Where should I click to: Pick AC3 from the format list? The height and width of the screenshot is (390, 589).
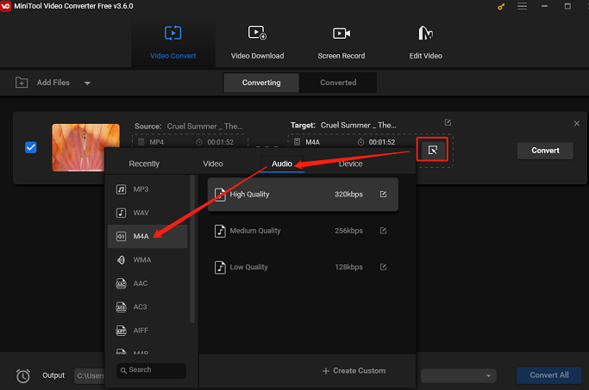click(147, 307)
